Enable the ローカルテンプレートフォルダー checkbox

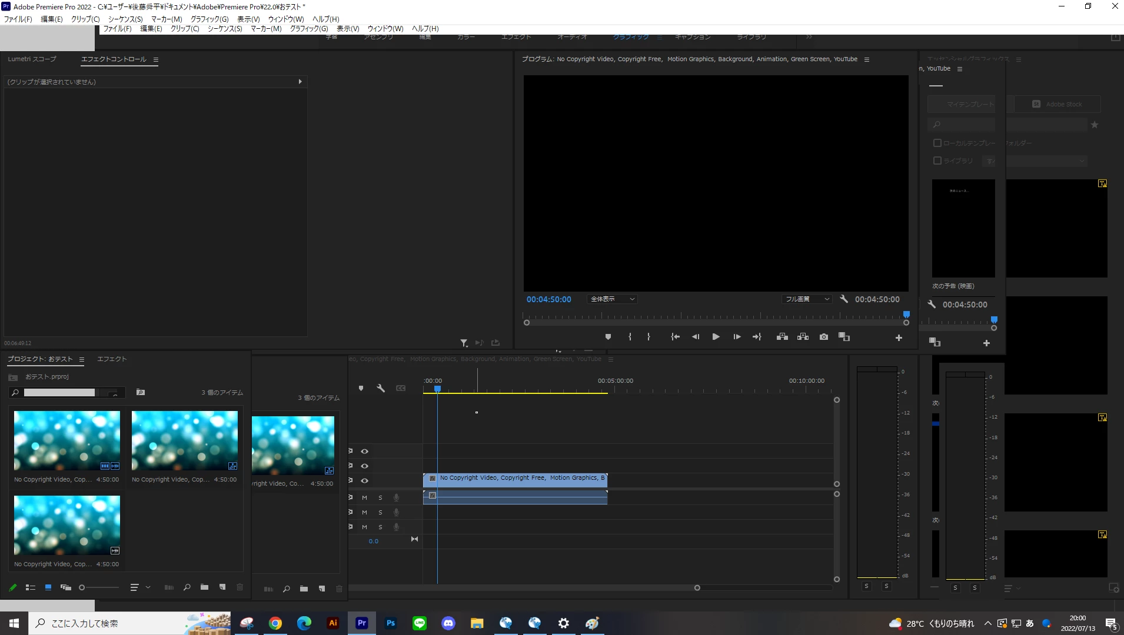click(937, 143)
